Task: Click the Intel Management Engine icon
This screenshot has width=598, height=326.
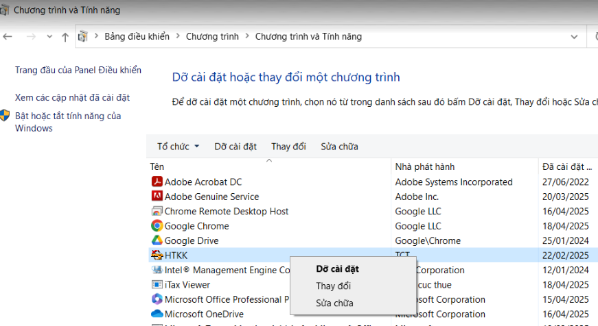Action: point(157,270)
